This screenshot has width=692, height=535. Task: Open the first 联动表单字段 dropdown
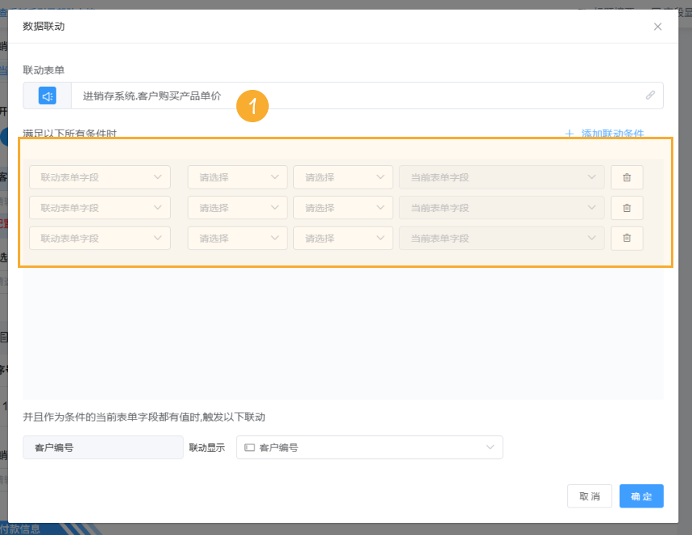coord(100,177)
